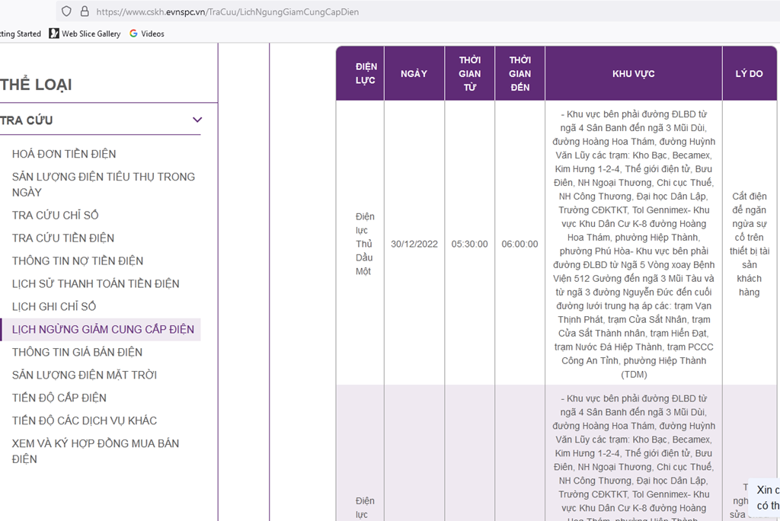
Task: Select TRA CỨU TIỀN ĐIỆN menu item
Action: tap(63, 238)
